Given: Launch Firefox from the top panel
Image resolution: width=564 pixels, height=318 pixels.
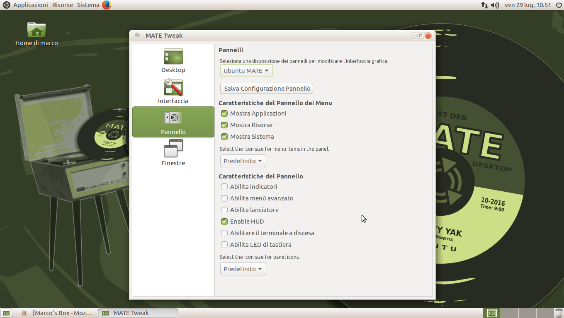Looking at the screenshot, I should (107, 5).
